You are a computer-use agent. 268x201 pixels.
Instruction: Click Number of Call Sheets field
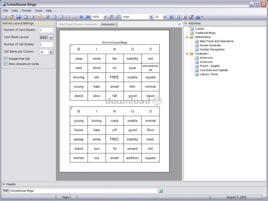tap(46, 45)
